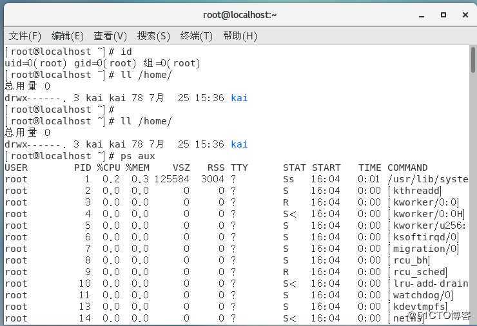Click the '[rcu_bh]' process name
The height and width of the screenshot is (326, 477).
(x=409, y=260)
